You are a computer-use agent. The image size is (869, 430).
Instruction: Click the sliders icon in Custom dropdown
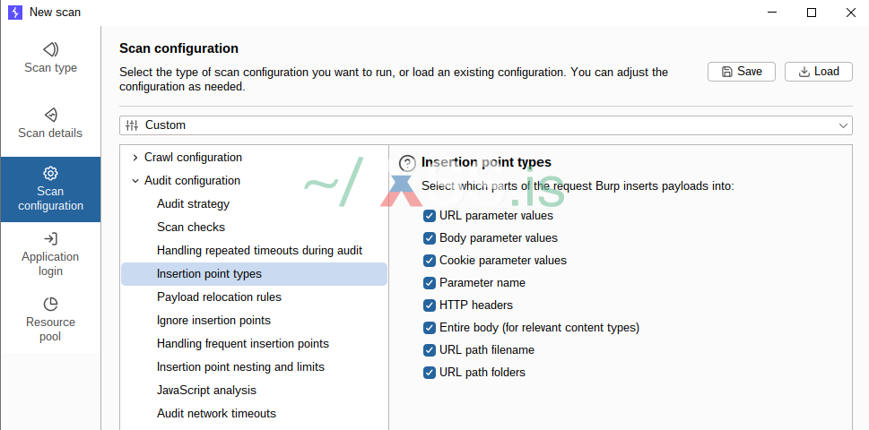click(x=132, y=125)
